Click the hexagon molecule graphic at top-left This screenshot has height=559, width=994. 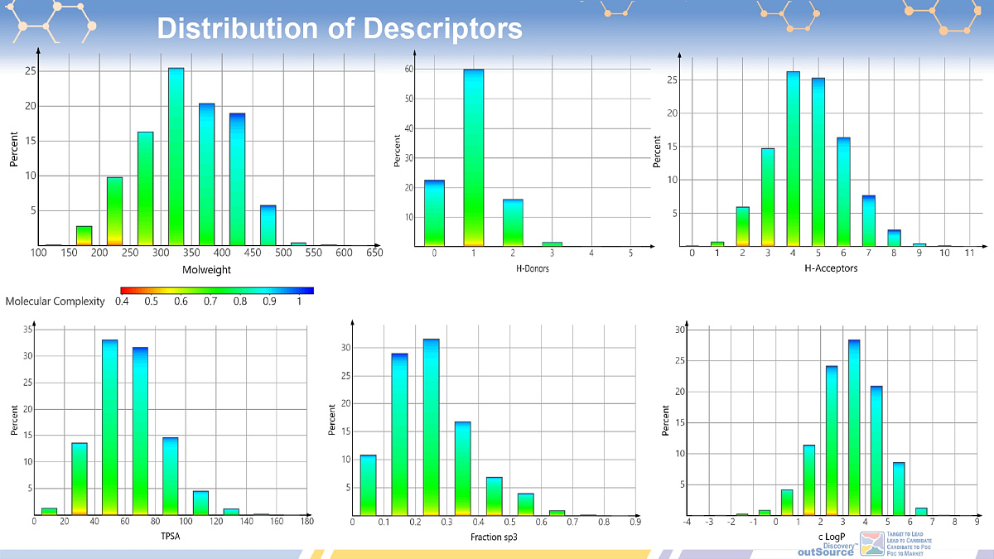pyautogui.click(x=54, y=20)
